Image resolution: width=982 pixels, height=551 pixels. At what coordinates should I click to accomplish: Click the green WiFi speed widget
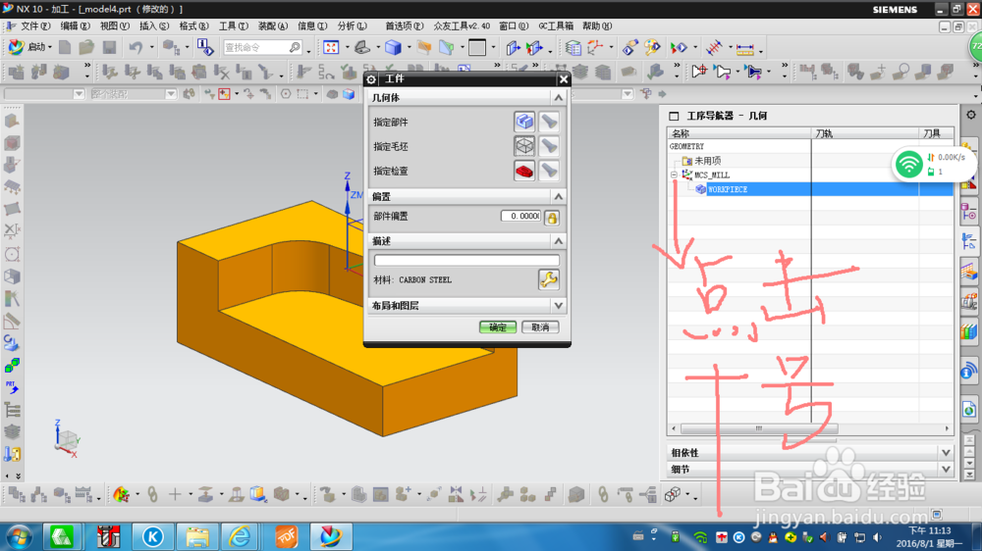[908, 165]
